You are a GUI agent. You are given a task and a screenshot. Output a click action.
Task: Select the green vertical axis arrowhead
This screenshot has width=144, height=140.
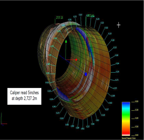click(x=66, y=41)
